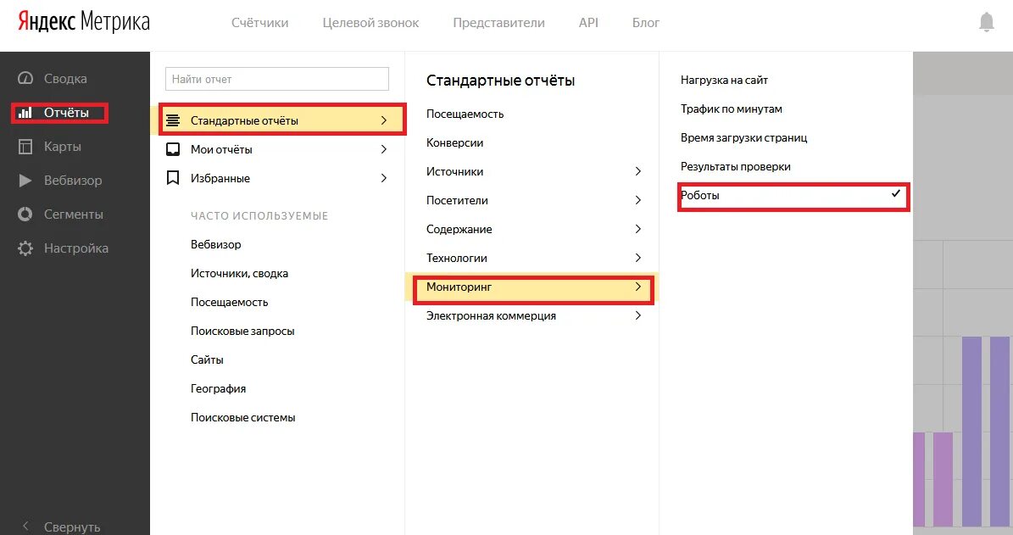Open the Сводка dashboard icon
Viewport: 1013px width, 535px height.
click(25, 78)
